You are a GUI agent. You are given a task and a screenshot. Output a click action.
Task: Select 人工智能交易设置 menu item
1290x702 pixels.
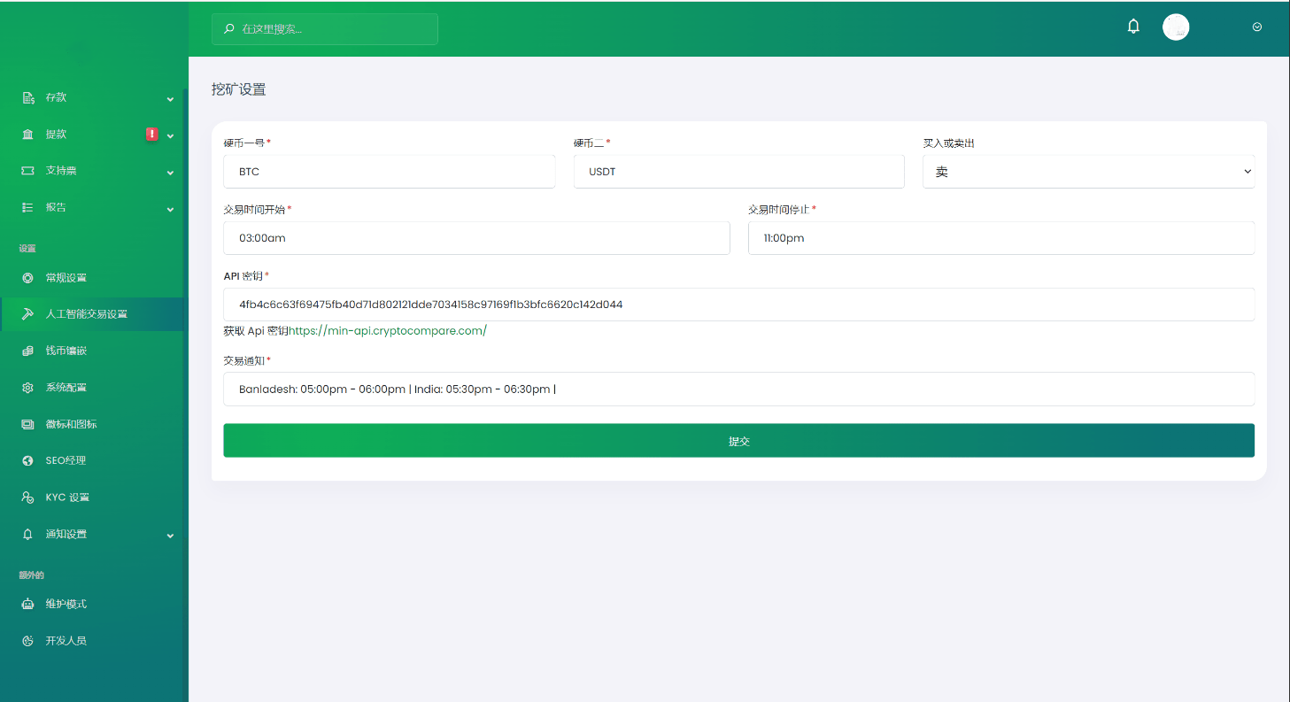(94, 314)
